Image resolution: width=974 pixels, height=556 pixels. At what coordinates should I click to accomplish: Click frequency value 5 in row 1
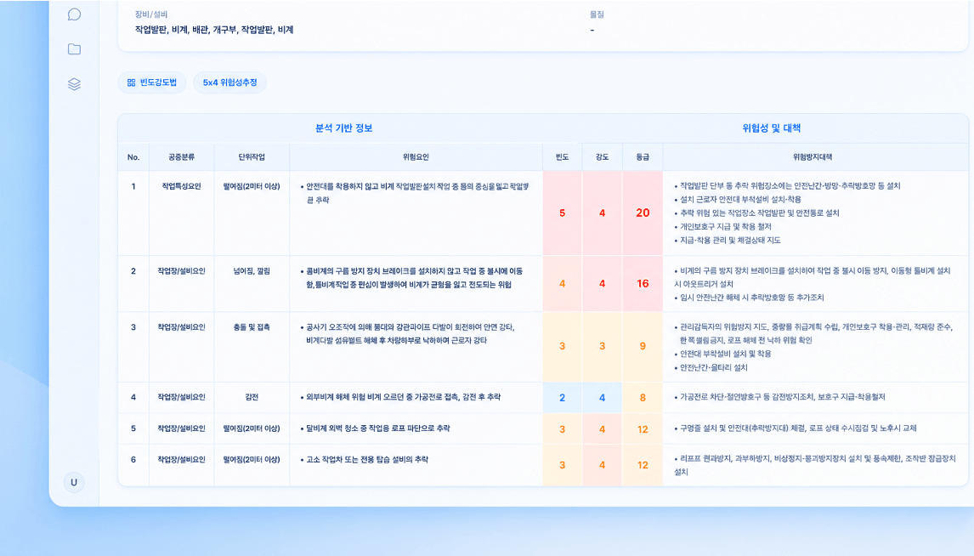[x=562, y=213]
